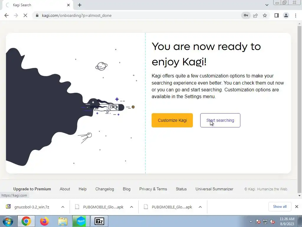This screenshot has height=227, width=302.
Task: Open the Action Center flag icon
Action: coord(258,222)
